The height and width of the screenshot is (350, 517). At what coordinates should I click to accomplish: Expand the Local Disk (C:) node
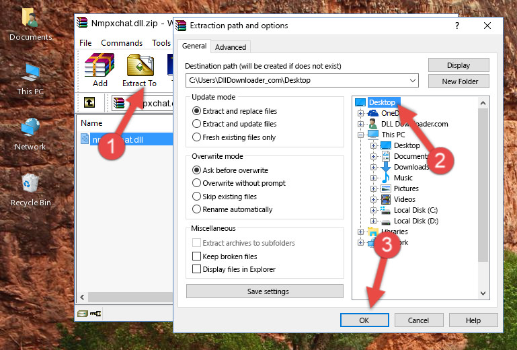click(x=373, y=210)
